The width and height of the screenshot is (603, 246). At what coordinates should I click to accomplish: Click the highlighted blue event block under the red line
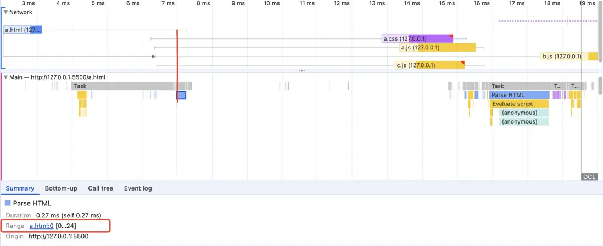pyautogui.click(x=181, y=95)
